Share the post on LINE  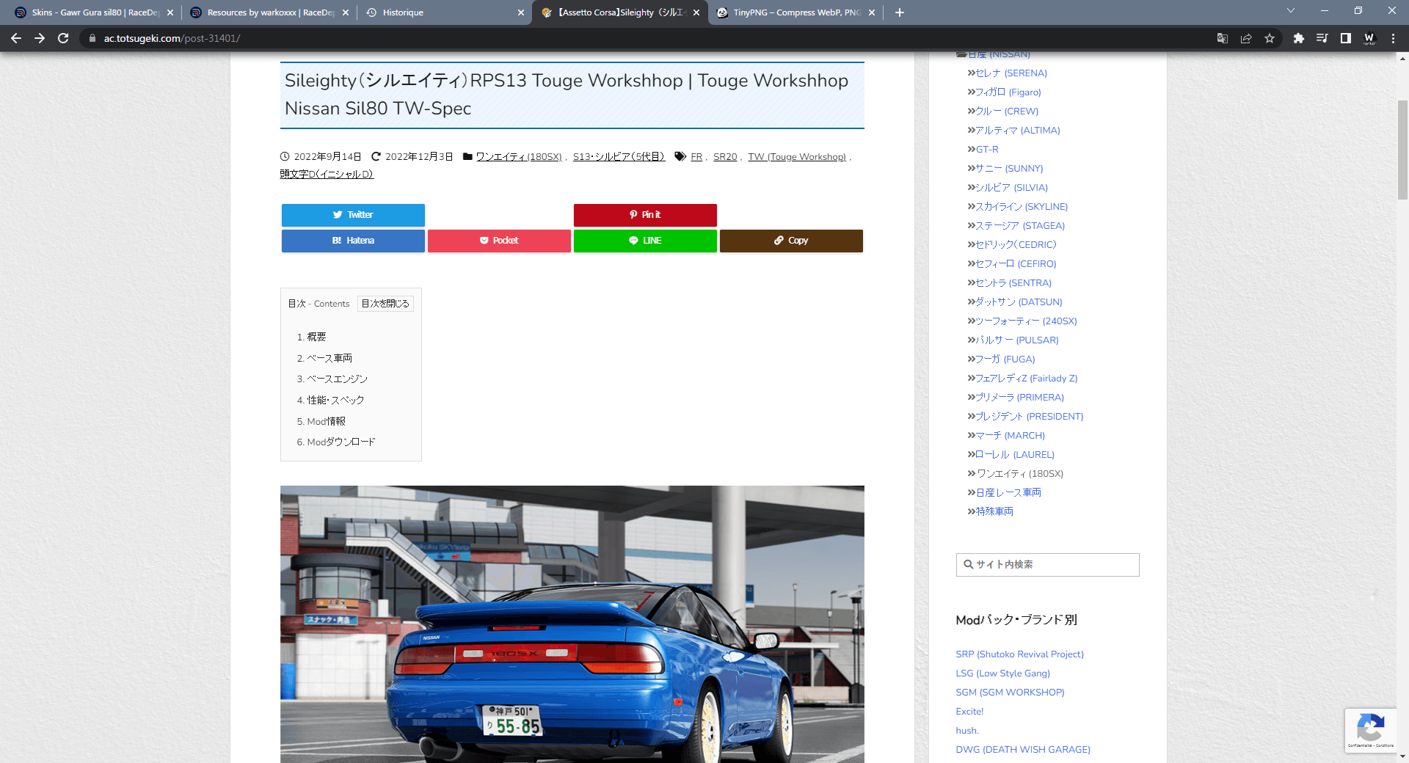coord(645,241)
